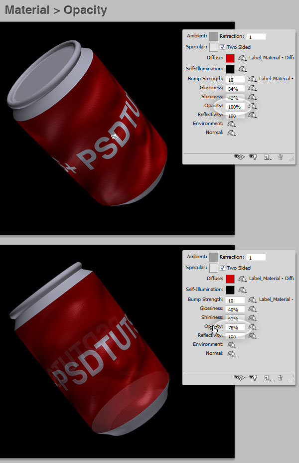
Task: Open Diffuse texture menu in top panel
Action: click(x=242, y=58)
